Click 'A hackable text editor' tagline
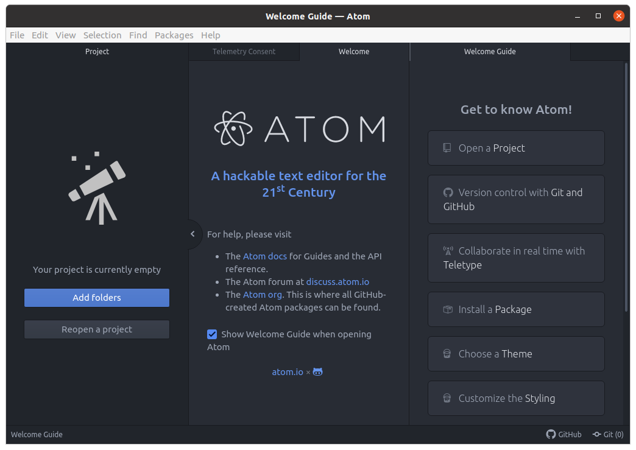636x450 pixels. pyautogui.click(x=299, y=184)
